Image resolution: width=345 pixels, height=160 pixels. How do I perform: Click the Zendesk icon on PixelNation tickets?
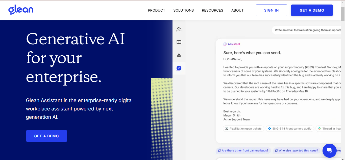[x=227, y=129]
